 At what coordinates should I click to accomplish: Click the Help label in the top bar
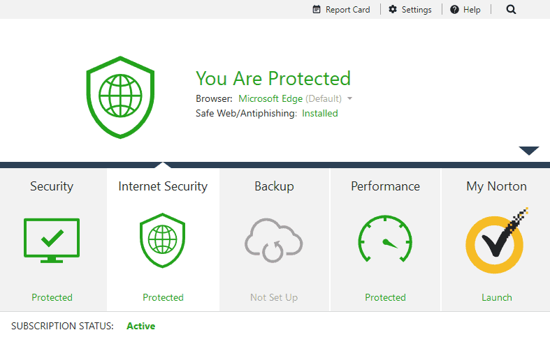coord(472,10)
